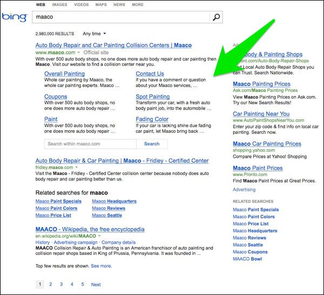
Task: Click the Wikipedia History sublink
Action: click(43, 242)
